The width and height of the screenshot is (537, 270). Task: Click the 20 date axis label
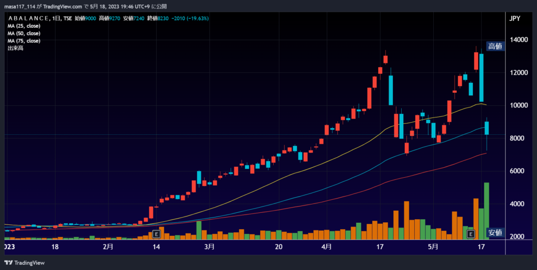279,246
